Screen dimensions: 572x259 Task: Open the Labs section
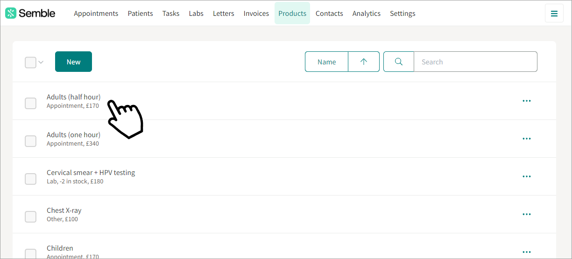click(196, 14)
